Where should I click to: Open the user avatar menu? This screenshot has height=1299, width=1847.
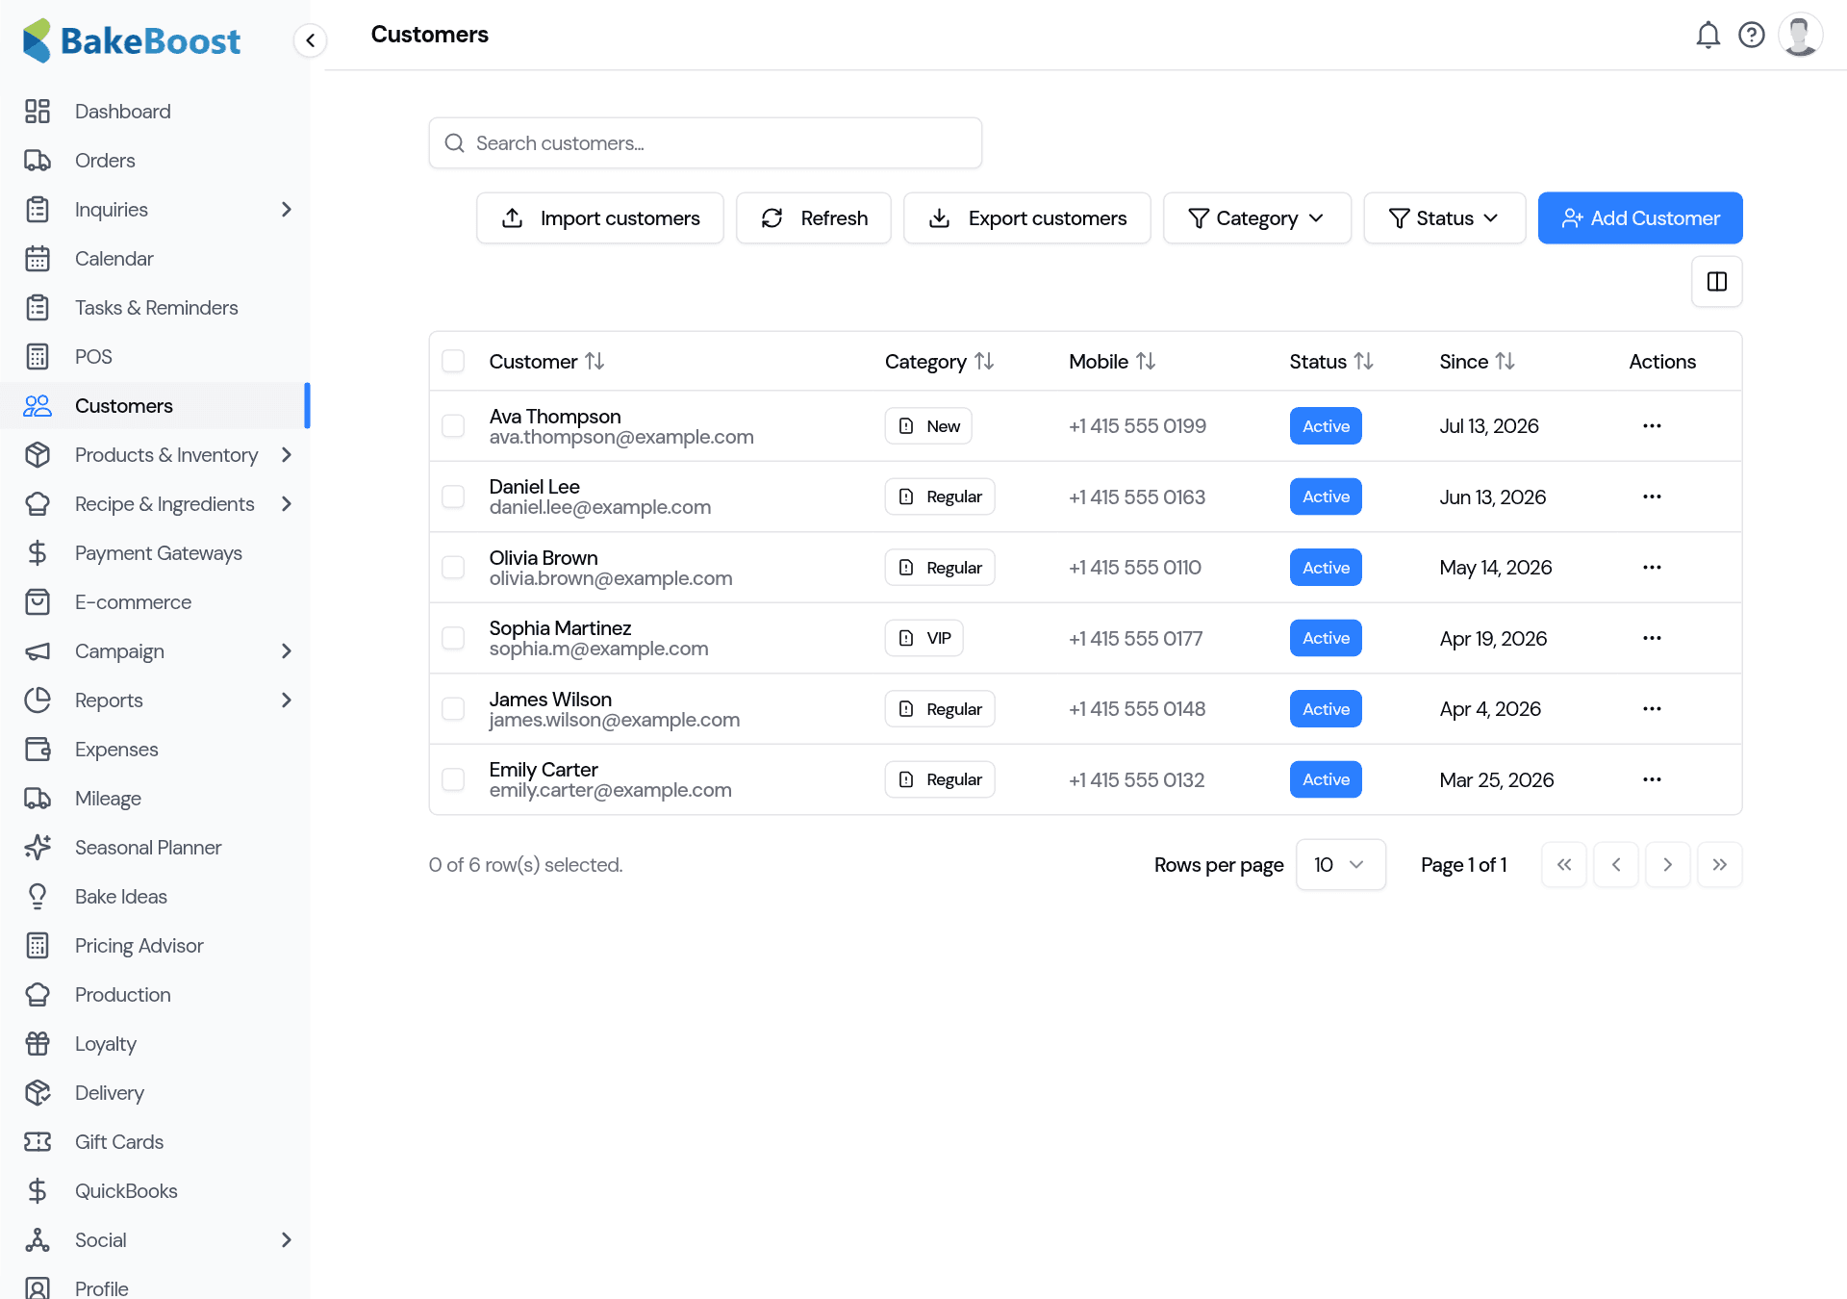tap(1800, 36)
